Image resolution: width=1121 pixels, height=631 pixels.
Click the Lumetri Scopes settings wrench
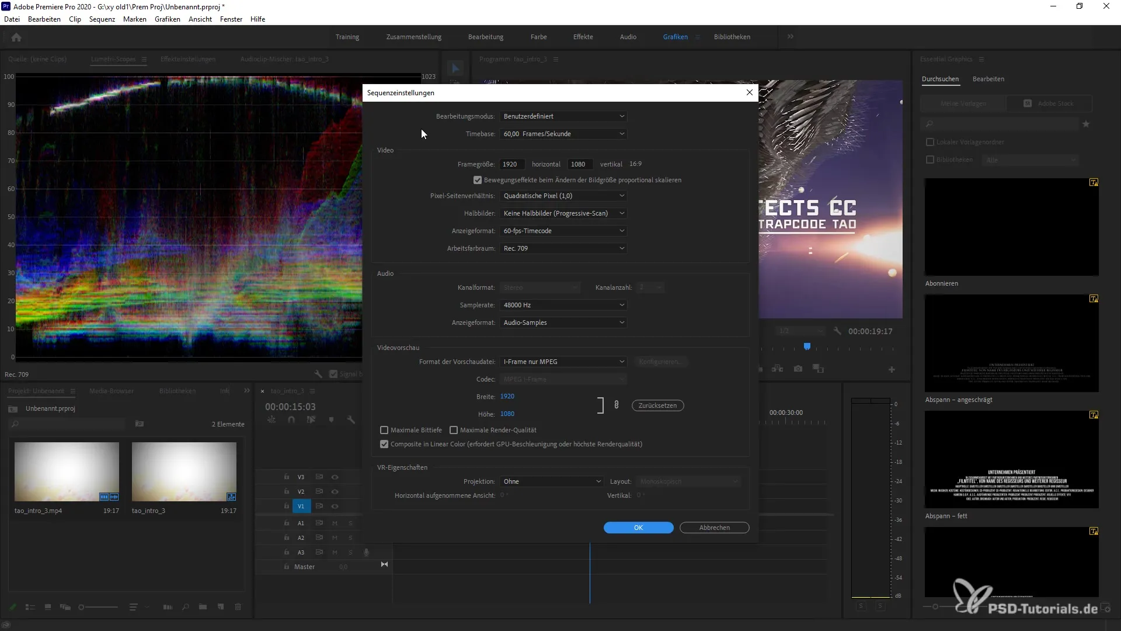coord(318,374)
